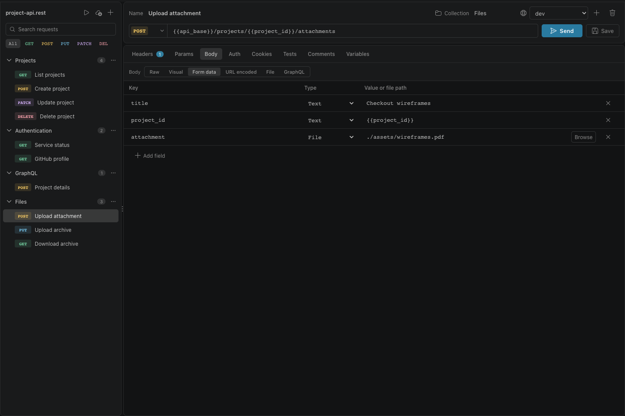
Task: Open the environment globe icon
Action: (x=523, y=13)
